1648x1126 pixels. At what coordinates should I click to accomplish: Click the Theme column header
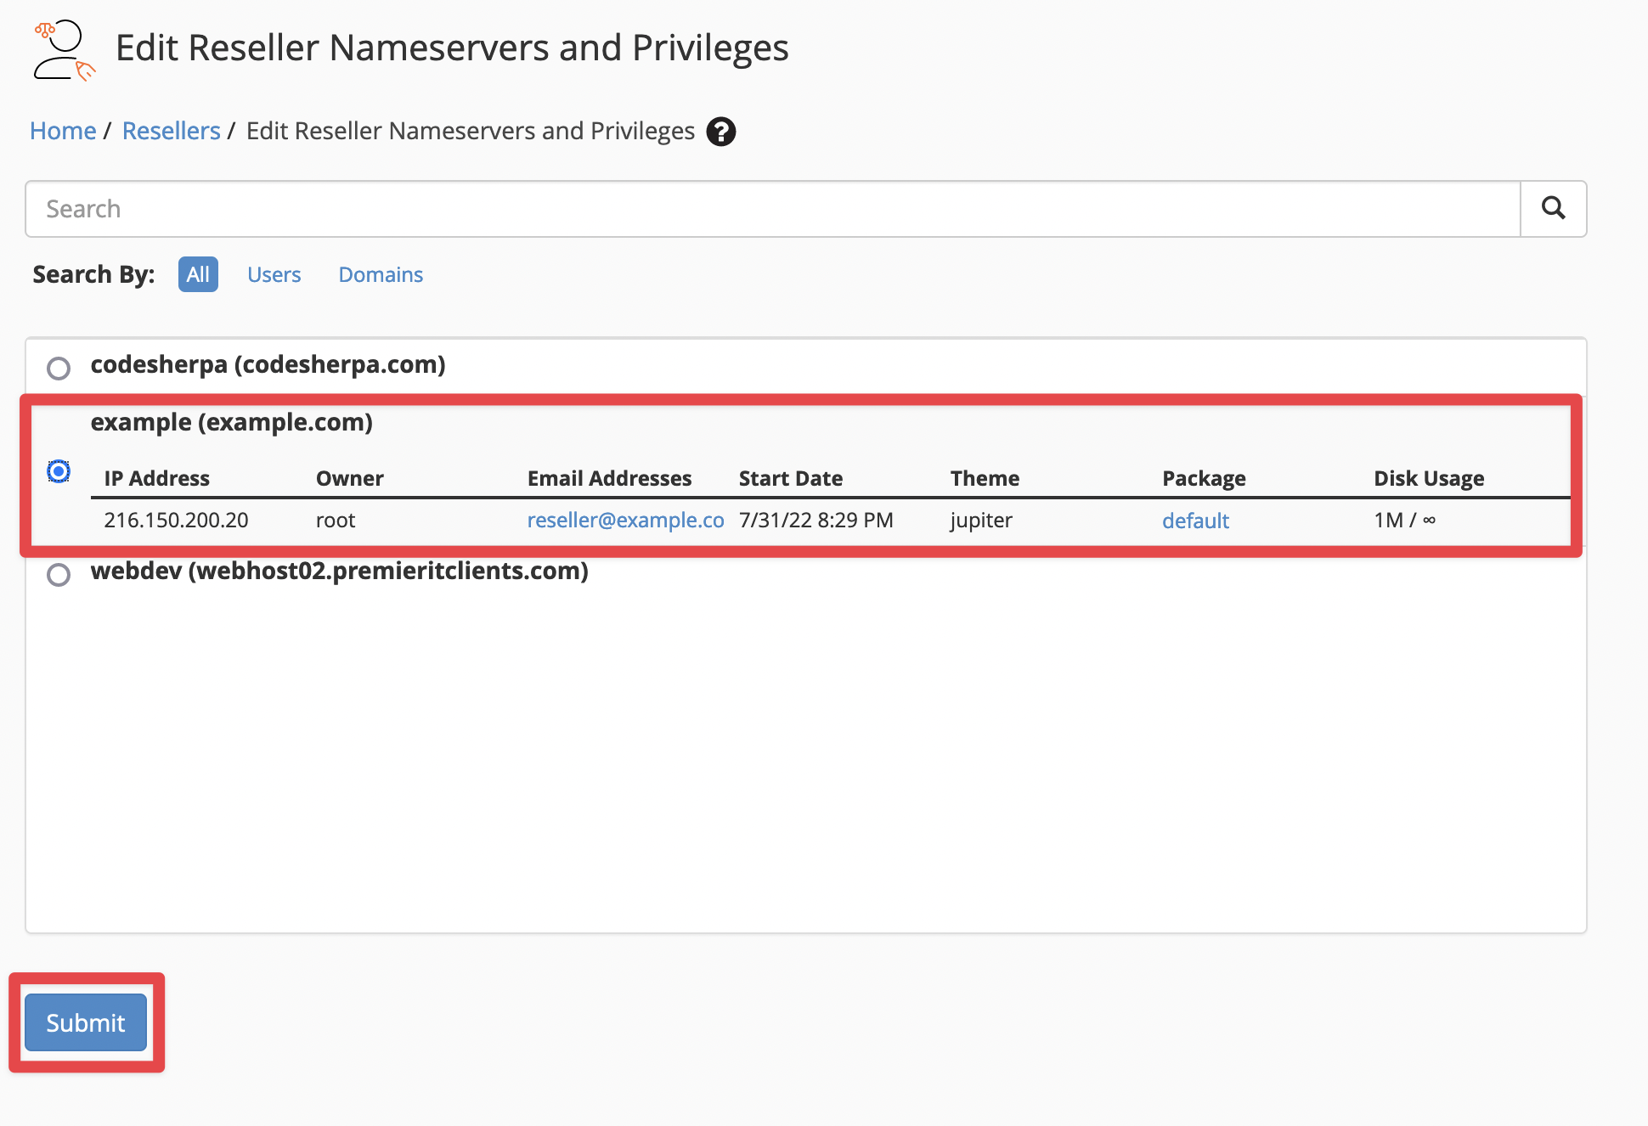[985, 478]
